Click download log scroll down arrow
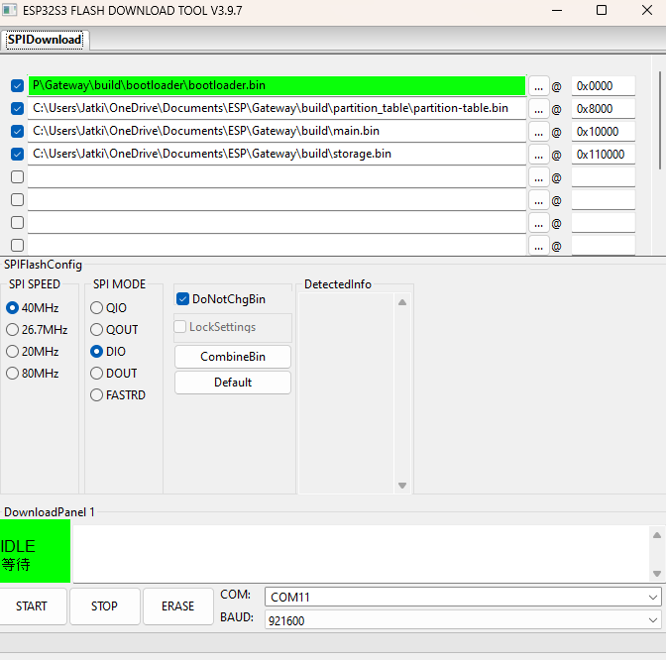The width and height of the screenshot is (666, 660). pos(657,574)
